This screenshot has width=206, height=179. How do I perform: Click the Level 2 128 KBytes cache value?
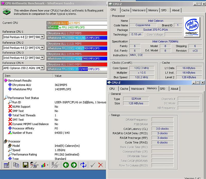tap(189, 77)
